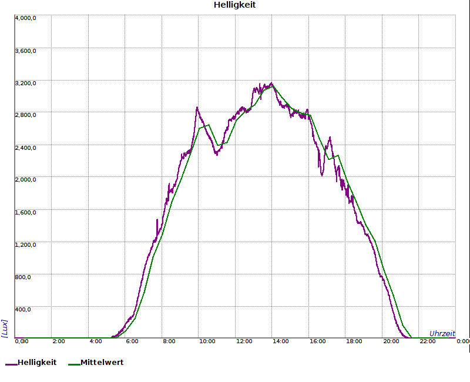Click the 2:00 time label

[x=58, y=341]
